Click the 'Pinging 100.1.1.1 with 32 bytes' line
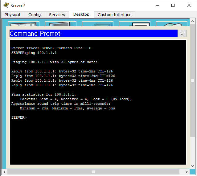Screen dimensions: 197x176 54,62
